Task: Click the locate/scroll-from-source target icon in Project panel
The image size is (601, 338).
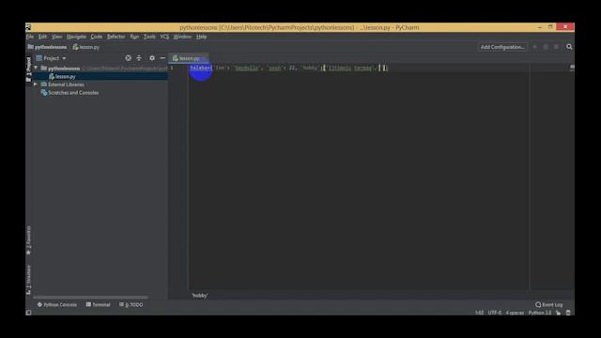Action: coord(128,58)
